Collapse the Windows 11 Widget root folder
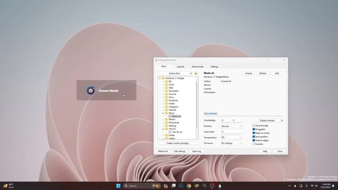The height and width of the screenshot is (190, 338). [x=159, y=79]
